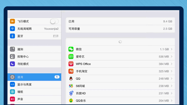Image resolution: width=187 pixels, height=105 pixels.
Task: Tap the 飞行模式 airplane mode label
Action: (23, 21)
